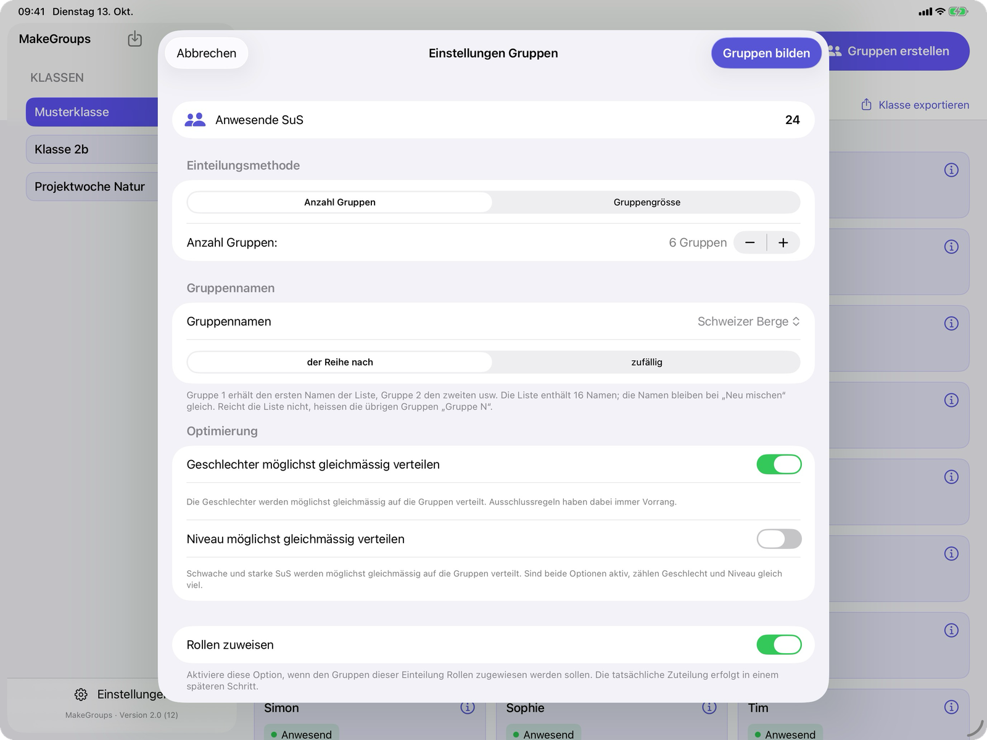Decrease Anzahl Gruppen with the minus button

click(x=750, y=242)
